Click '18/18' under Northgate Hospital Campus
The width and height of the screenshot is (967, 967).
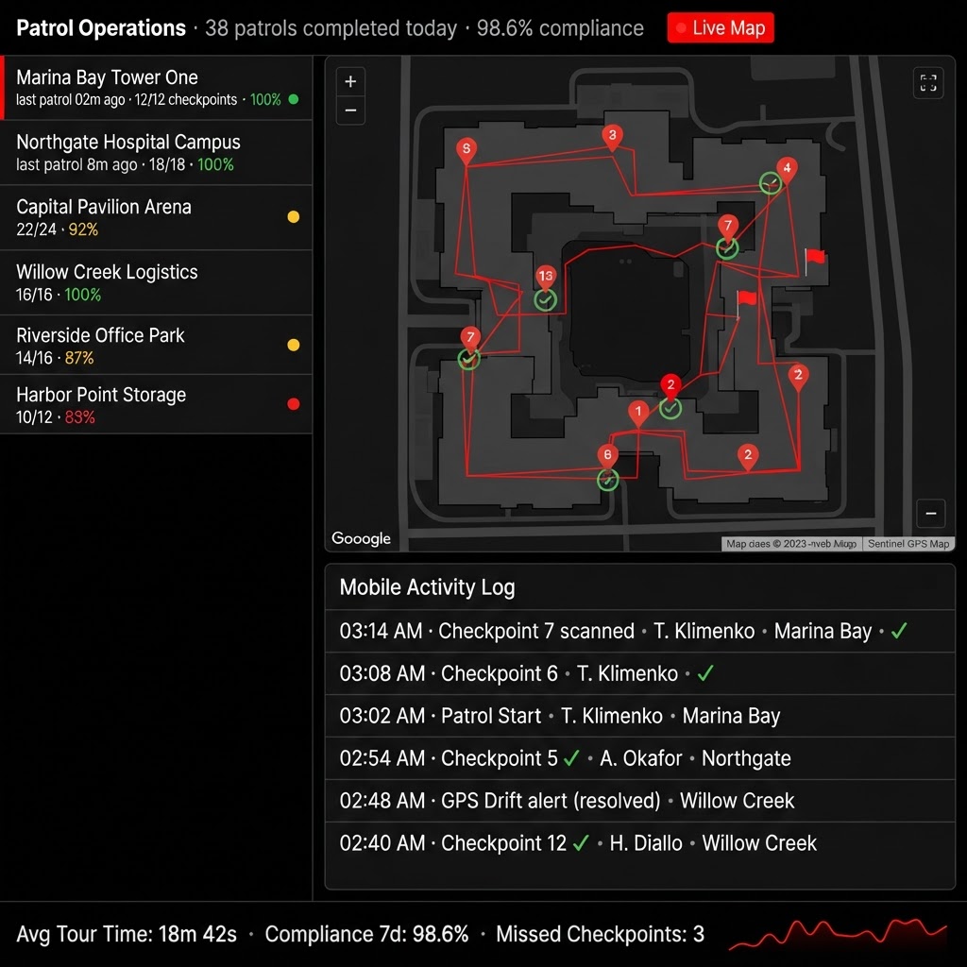(x=166, y=164)
